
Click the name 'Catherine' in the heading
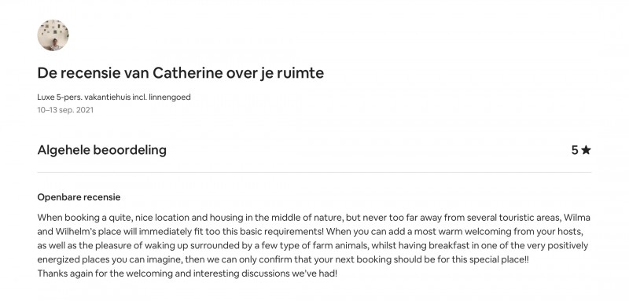(188, 73)
